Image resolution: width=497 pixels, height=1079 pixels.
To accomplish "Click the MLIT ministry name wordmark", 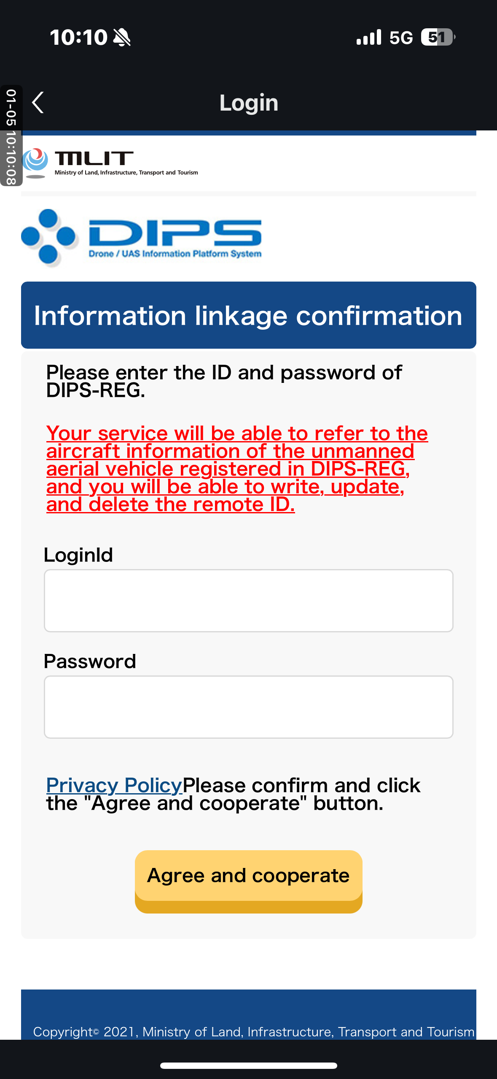I will click(x=126, y=163).
